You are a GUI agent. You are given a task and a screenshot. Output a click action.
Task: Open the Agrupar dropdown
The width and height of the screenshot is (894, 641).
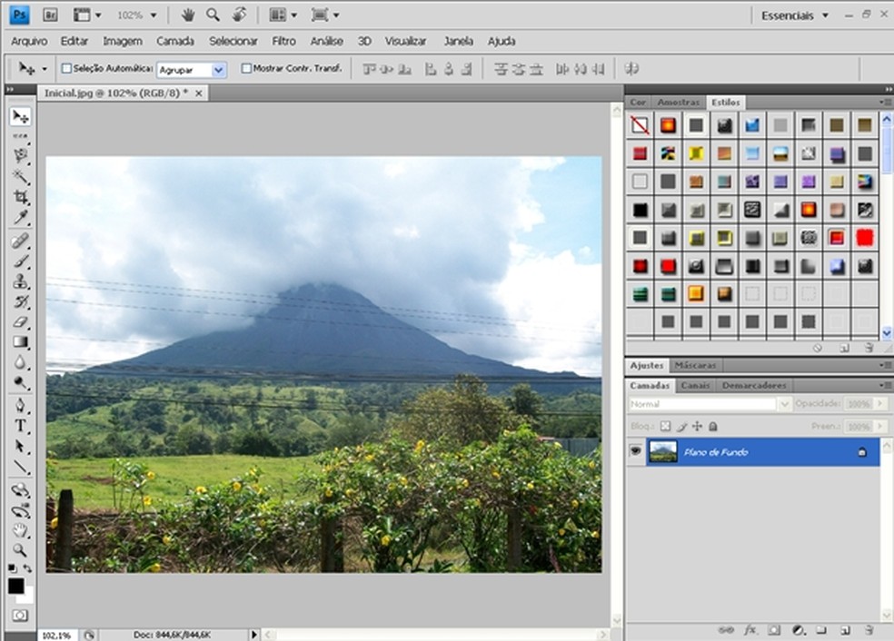tap(218, 70)
